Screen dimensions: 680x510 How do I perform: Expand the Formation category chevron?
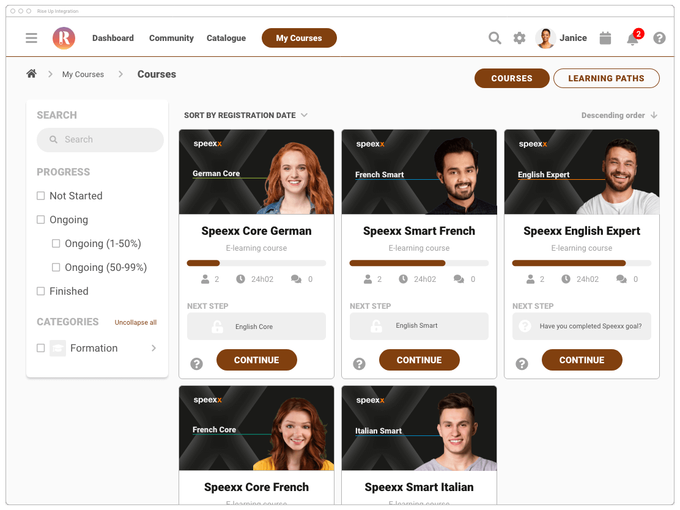(x=154, y=348)
